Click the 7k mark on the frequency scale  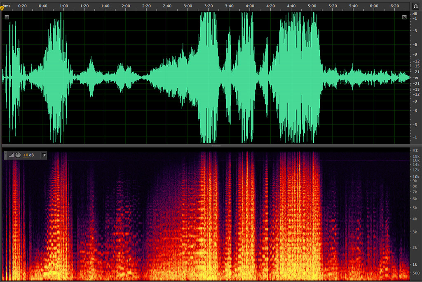tap(415, 192)
